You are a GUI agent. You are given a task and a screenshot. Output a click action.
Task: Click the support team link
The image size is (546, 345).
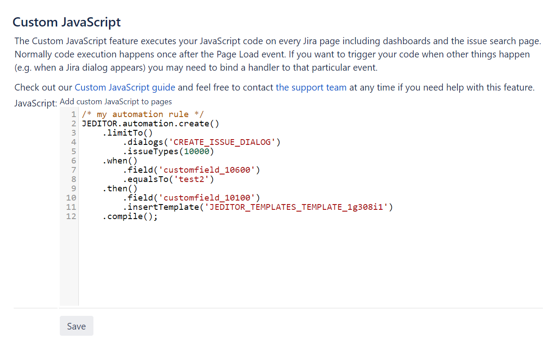pos(311,87)
